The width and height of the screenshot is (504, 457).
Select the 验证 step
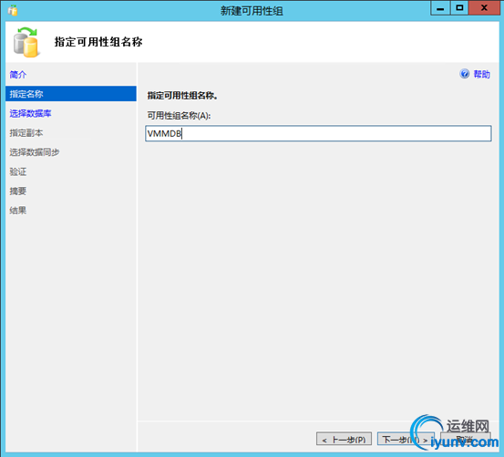tap(18, 171)
